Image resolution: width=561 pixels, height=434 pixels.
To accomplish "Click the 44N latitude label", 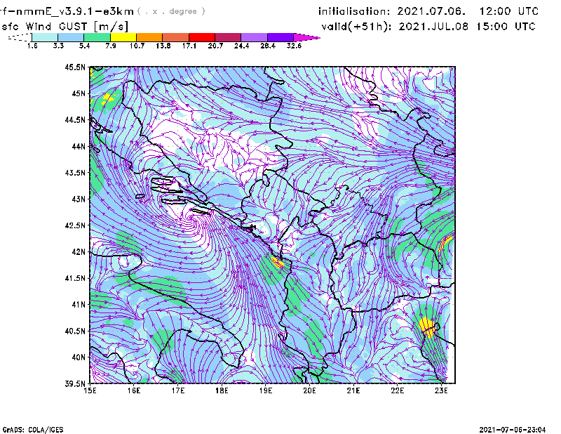I will tap(79, 146).
